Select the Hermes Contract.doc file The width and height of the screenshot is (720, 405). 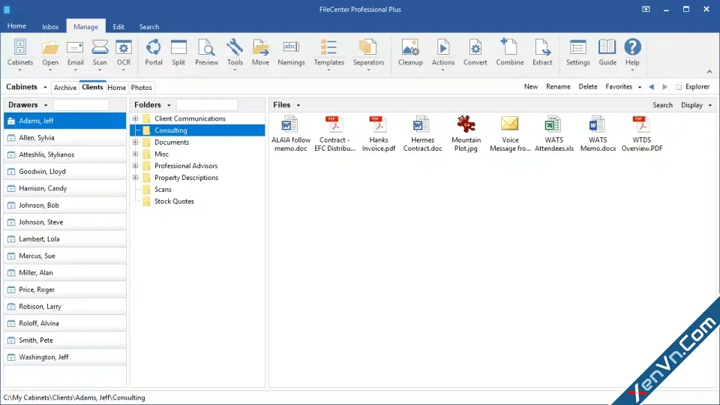pos(422,133)
